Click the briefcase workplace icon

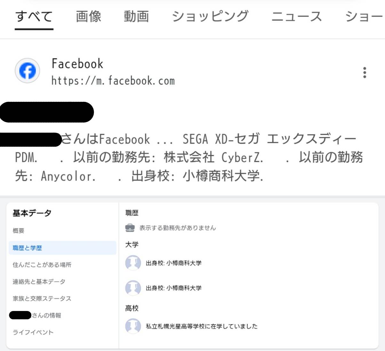pyautogui.click(x=130, y=228)
